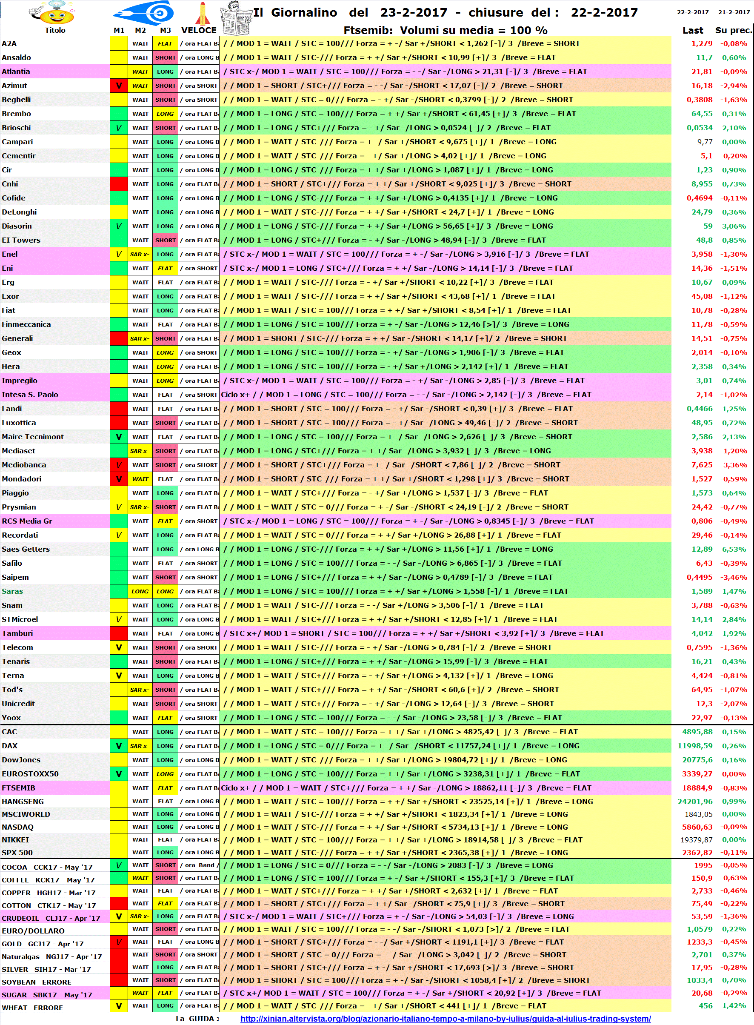Click Mediobanca last price 7,625
754x1025 pixels.
[x=702, y=465]
